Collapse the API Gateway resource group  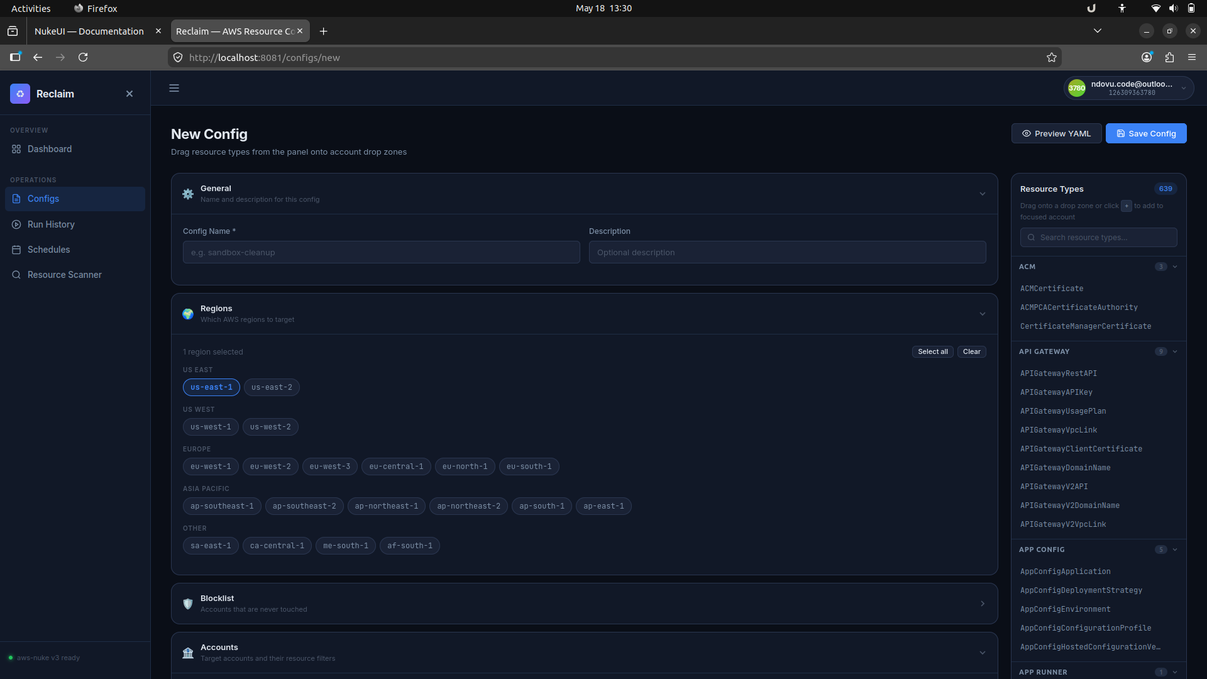pyautogui.click(x=1174, y=351)
